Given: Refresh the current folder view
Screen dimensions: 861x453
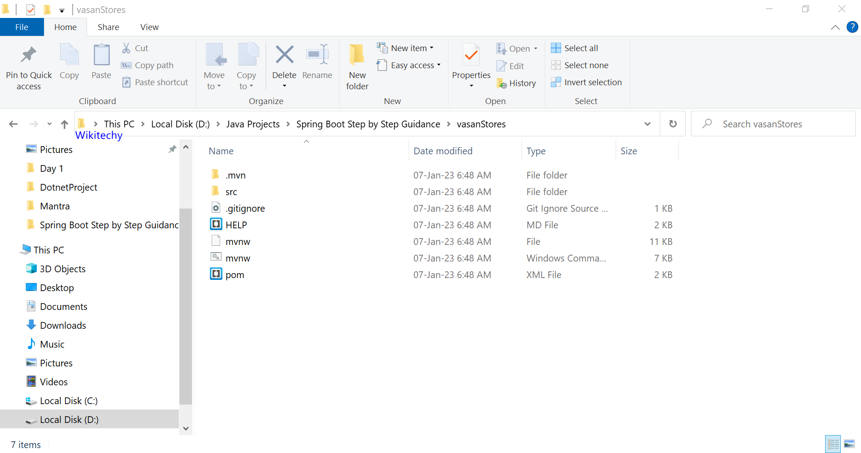Looking at the screenshot, I should (x=673, y=124).
